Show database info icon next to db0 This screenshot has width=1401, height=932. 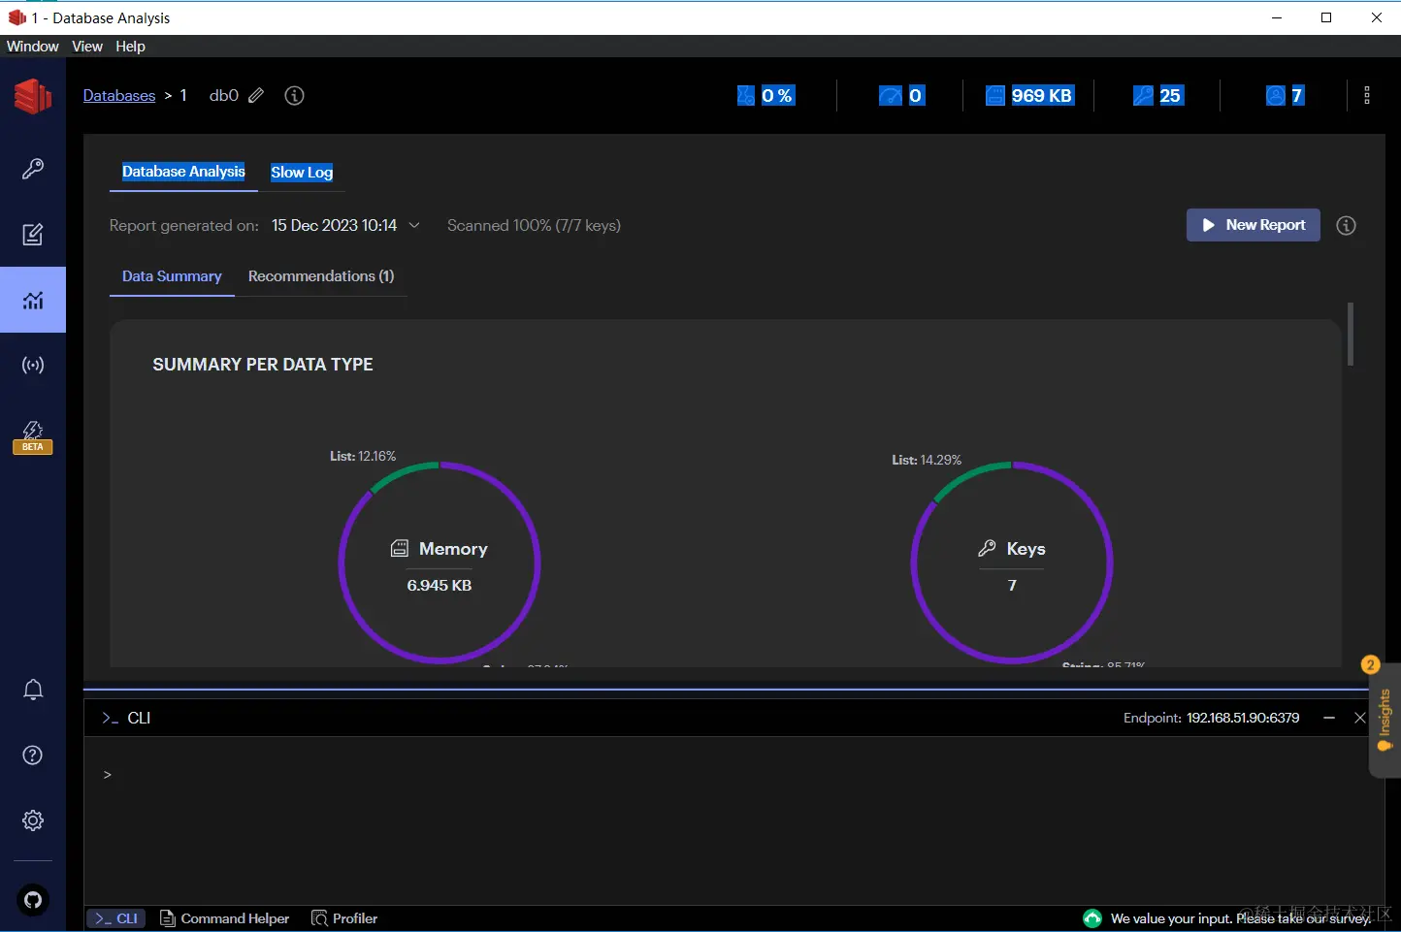294,95
